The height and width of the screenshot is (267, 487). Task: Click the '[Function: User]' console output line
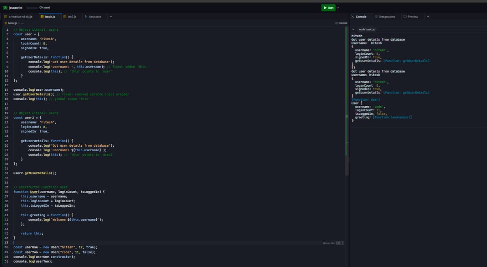366,99
